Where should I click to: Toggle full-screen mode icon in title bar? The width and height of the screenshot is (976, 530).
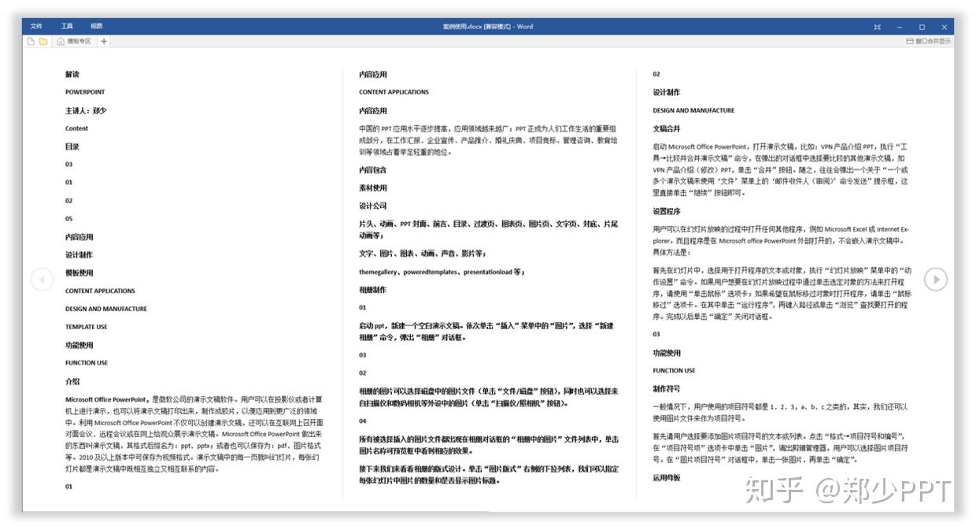[x=877, y=27]
